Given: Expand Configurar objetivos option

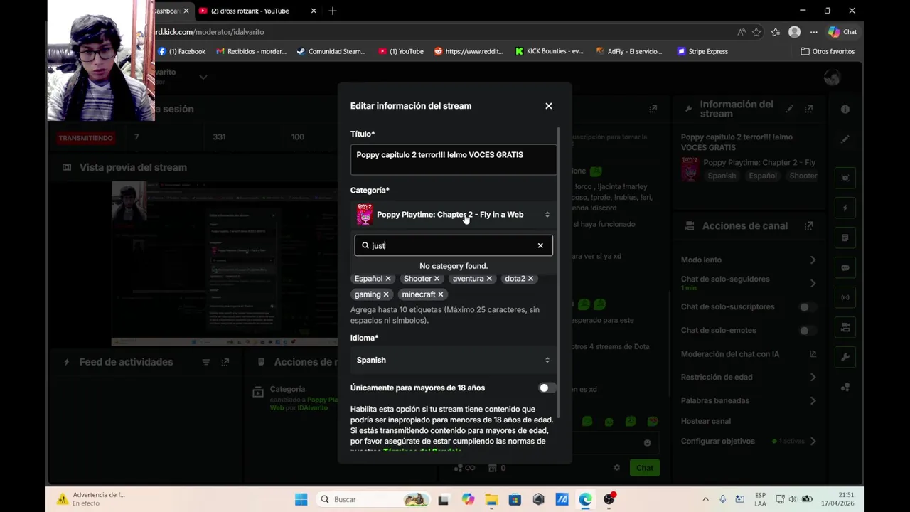Looking at the screenshot, I should pos(813,442).
